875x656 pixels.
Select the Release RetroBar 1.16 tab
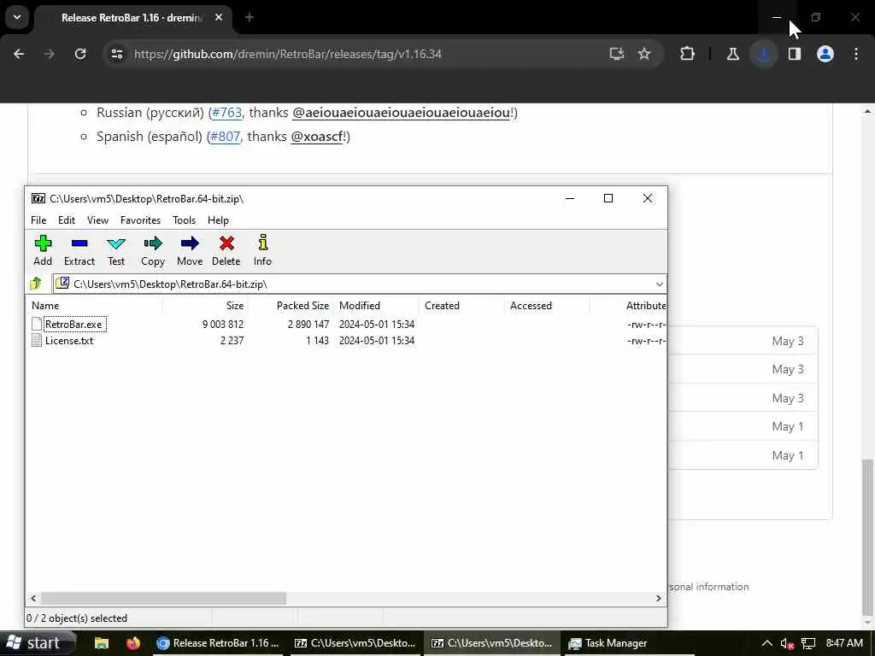(131, 18)
